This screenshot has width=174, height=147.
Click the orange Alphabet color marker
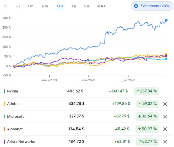pos(4,129)
